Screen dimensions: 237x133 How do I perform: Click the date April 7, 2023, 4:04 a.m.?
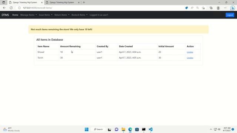130,52
